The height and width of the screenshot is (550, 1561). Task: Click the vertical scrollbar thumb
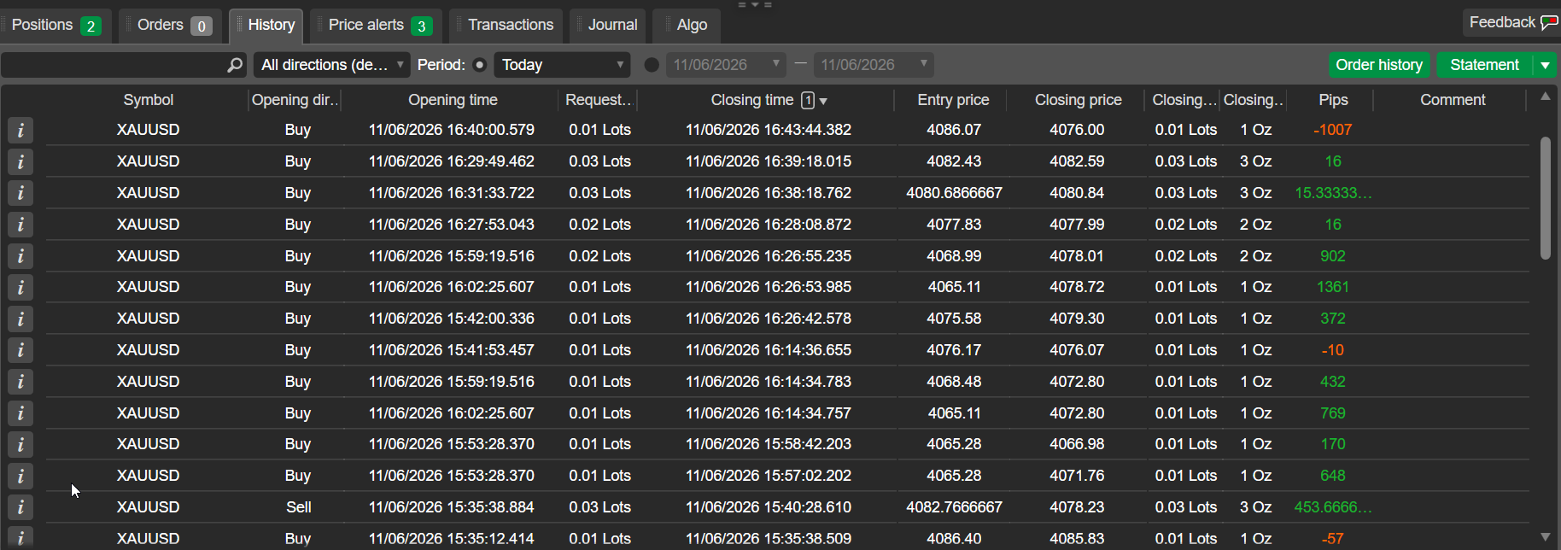pos(1545,197)
